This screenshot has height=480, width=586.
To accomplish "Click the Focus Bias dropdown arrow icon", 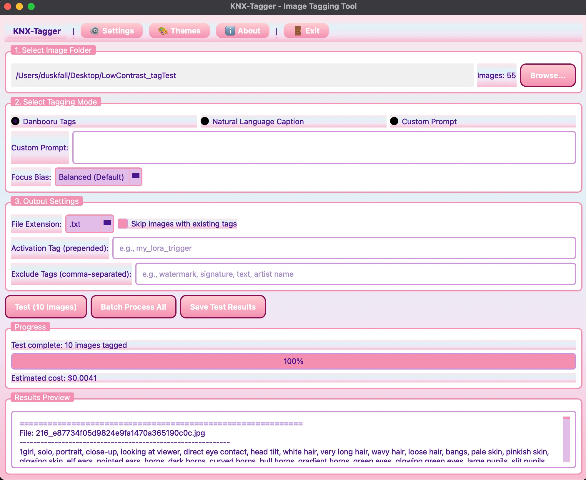I will point(136,176).
